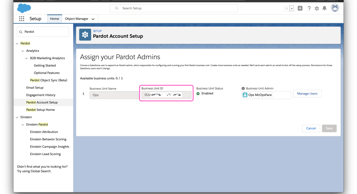Click the Setup gear icon
Viewport: 357px width, 194px height.
(x=317, y=8)
